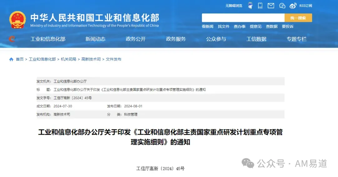Go to 工业和信息化部 breadcrumb link
This screenshot has height=177, width=338.
42,59
